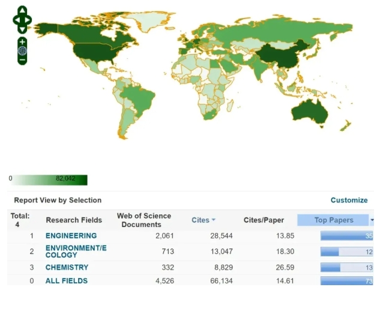
Task: Open the ENGINEERING research field
Action: click(x=71, y=236)
